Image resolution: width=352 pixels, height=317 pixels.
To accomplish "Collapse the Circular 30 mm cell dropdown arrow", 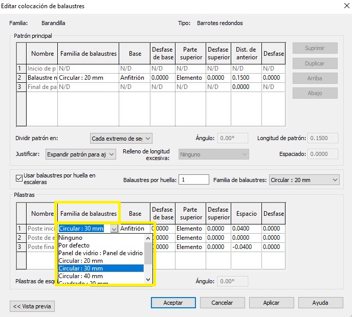I will 114,229.
